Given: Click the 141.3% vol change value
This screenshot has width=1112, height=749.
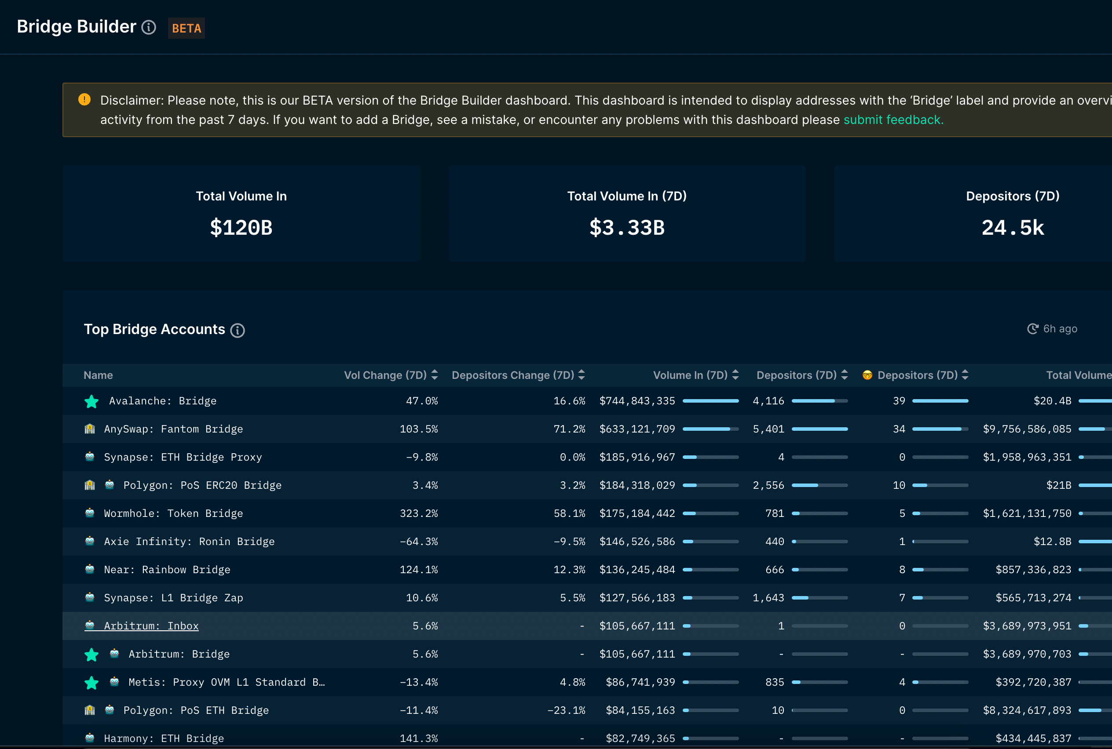Looking at the screenshot, I should pyautogui.click(x=419, y=738).
